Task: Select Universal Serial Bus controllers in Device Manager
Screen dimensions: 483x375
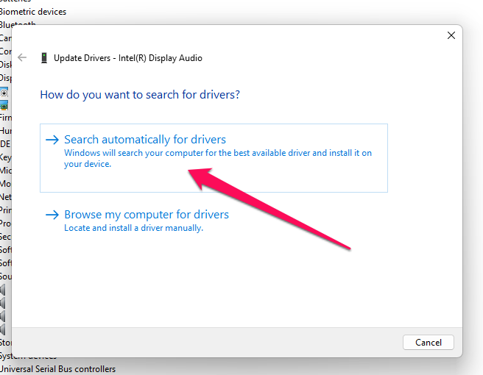Action: click(57, 369)
